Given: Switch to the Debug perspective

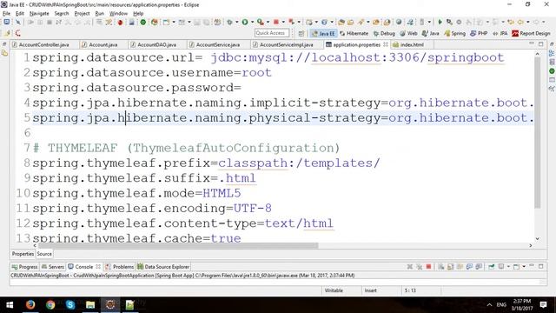Looking at the screenshot, I should tap(384, 33).
